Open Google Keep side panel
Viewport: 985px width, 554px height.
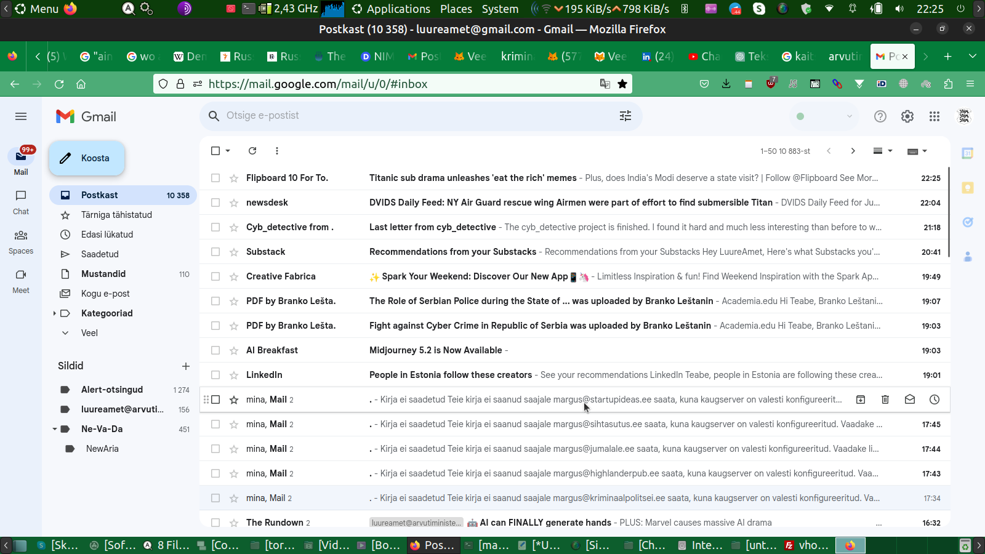click(968, 188)
